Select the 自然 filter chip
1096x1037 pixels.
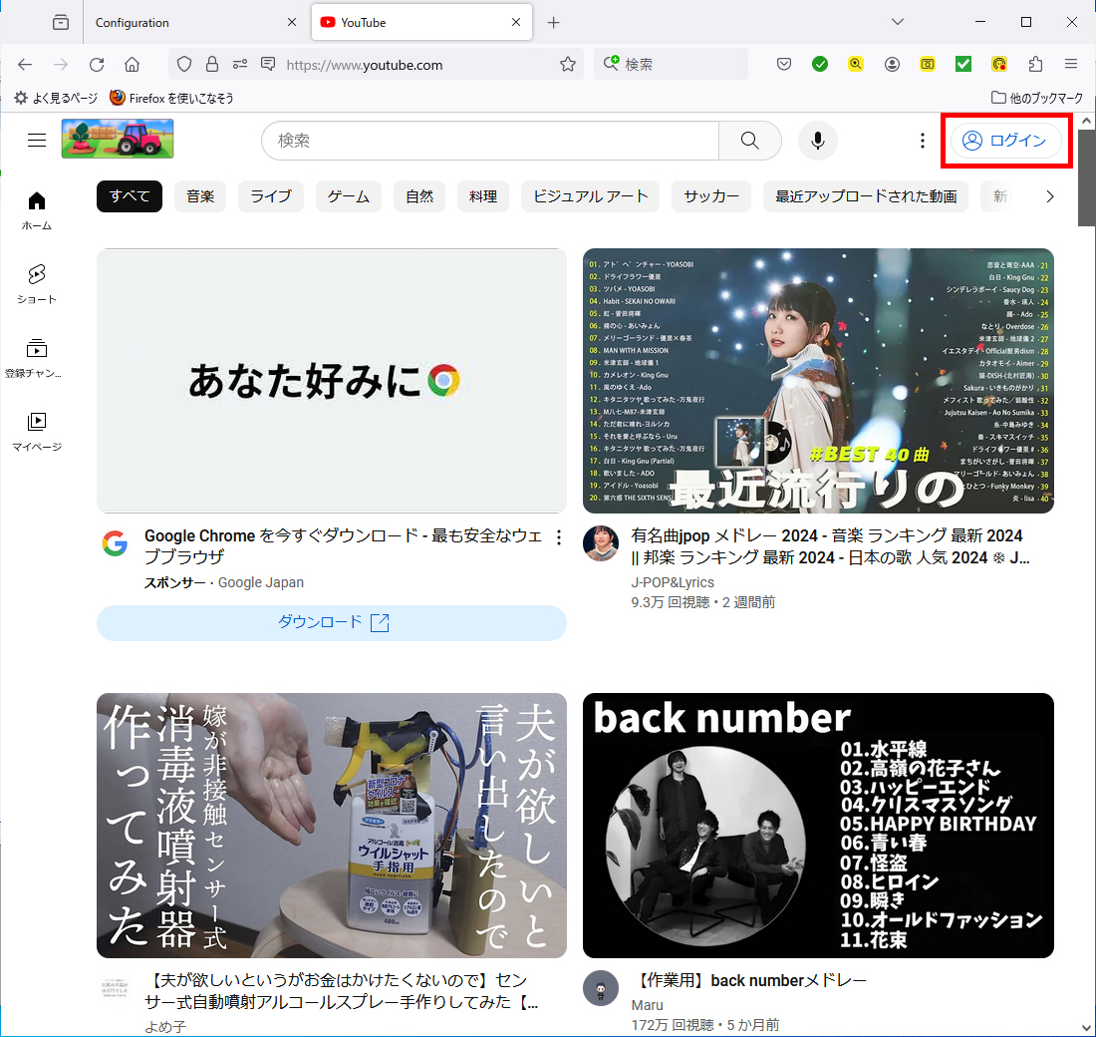pyautogui.click(x=419, y=196)
